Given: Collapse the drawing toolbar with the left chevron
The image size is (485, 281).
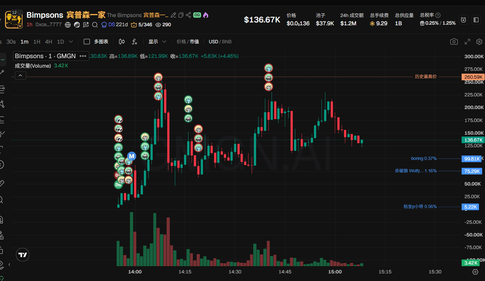Looking at the screenshot, I should pos(9,265).
